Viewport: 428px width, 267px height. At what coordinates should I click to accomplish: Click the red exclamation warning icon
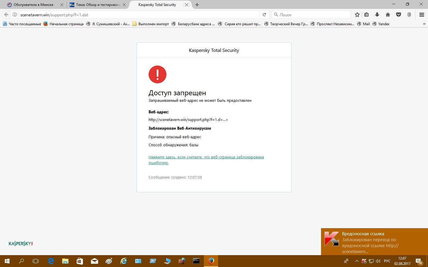158,74
